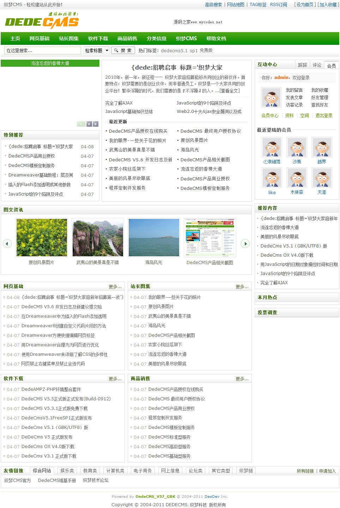Image resolution: width=340 pixels, height=508 pixels.
Task: Click the 搜索 search button
Action: [x=123, y=50]
